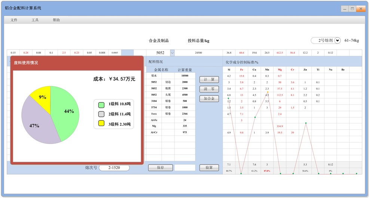Click the 3104 metal name cell
Viewport: 369px width, 198px height.
[x=154, y=101]
